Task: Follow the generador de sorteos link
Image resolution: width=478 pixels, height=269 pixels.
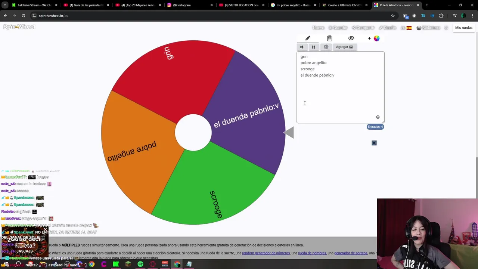Action: (x=351, y=253)
